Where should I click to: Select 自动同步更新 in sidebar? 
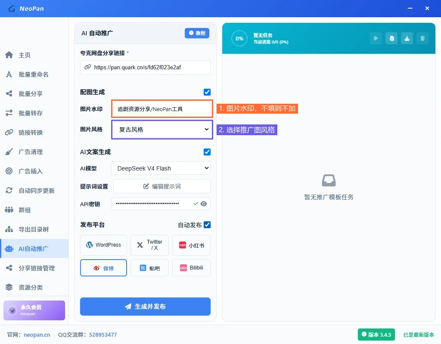(x=34, y=190)
